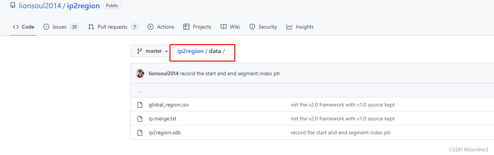This screenshot has width=494, height=155.
Task: Click the Security shield icon
Action: [252, 27]
